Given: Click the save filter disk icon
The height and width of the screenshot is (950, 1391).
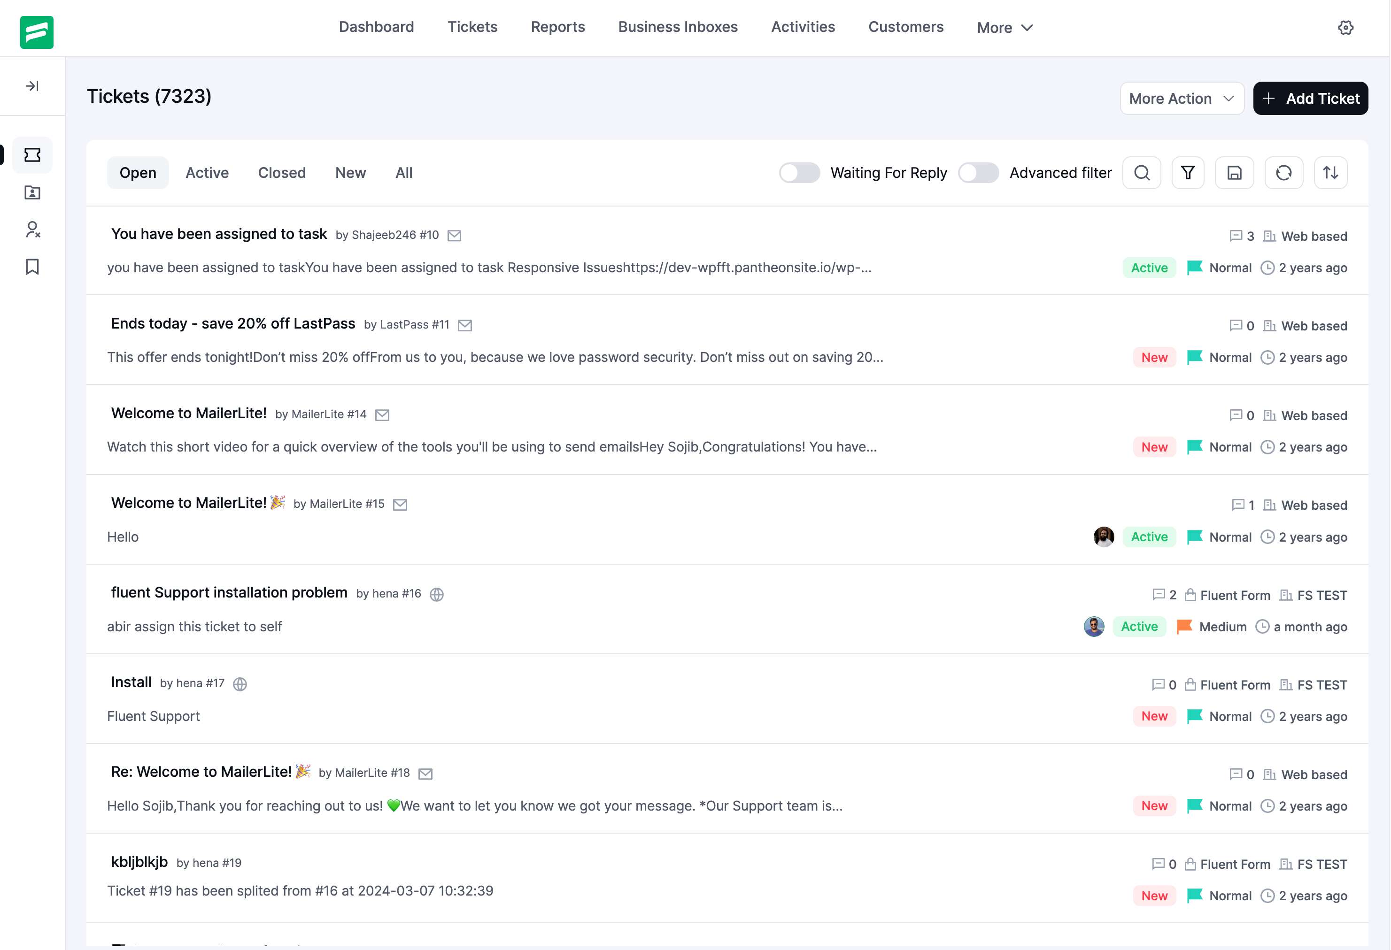Looking at the screenshot, I should [1234, 173].
